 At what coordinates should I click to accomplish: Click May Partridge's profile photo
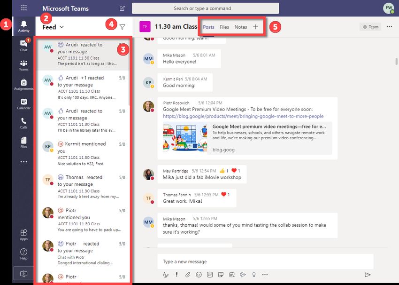(148, 174)
